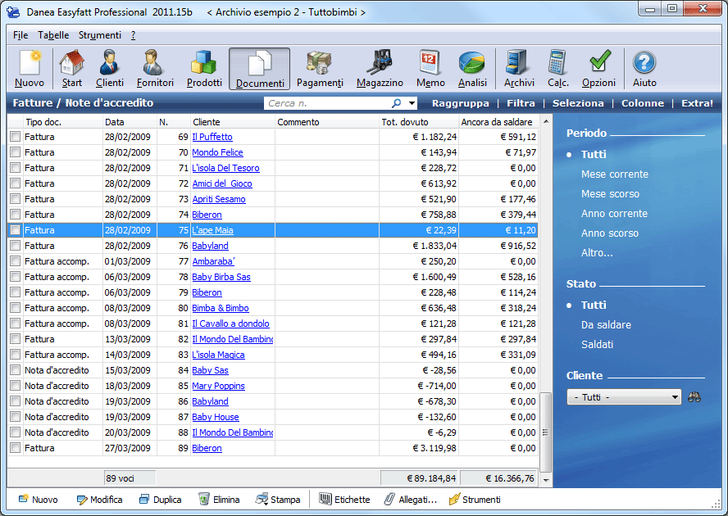Open the Raggruppa menu

[x=460, y=103]
